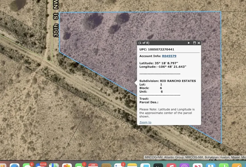This screenshot has height=167, width=246.
Task: Open the dock icon with badge 2
Action: 119,165
